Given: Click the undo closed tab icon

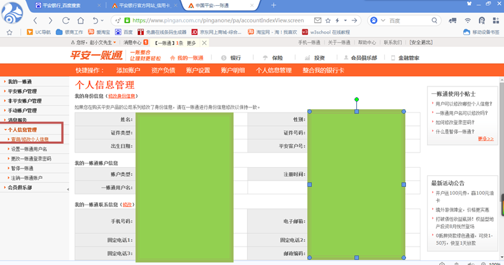Looking at the screenshot, I should [x=95, y=20].
